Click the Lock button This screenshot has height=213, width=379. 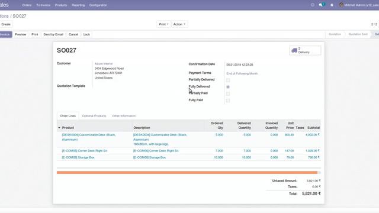pyautogui.click(x=86, y=34)
